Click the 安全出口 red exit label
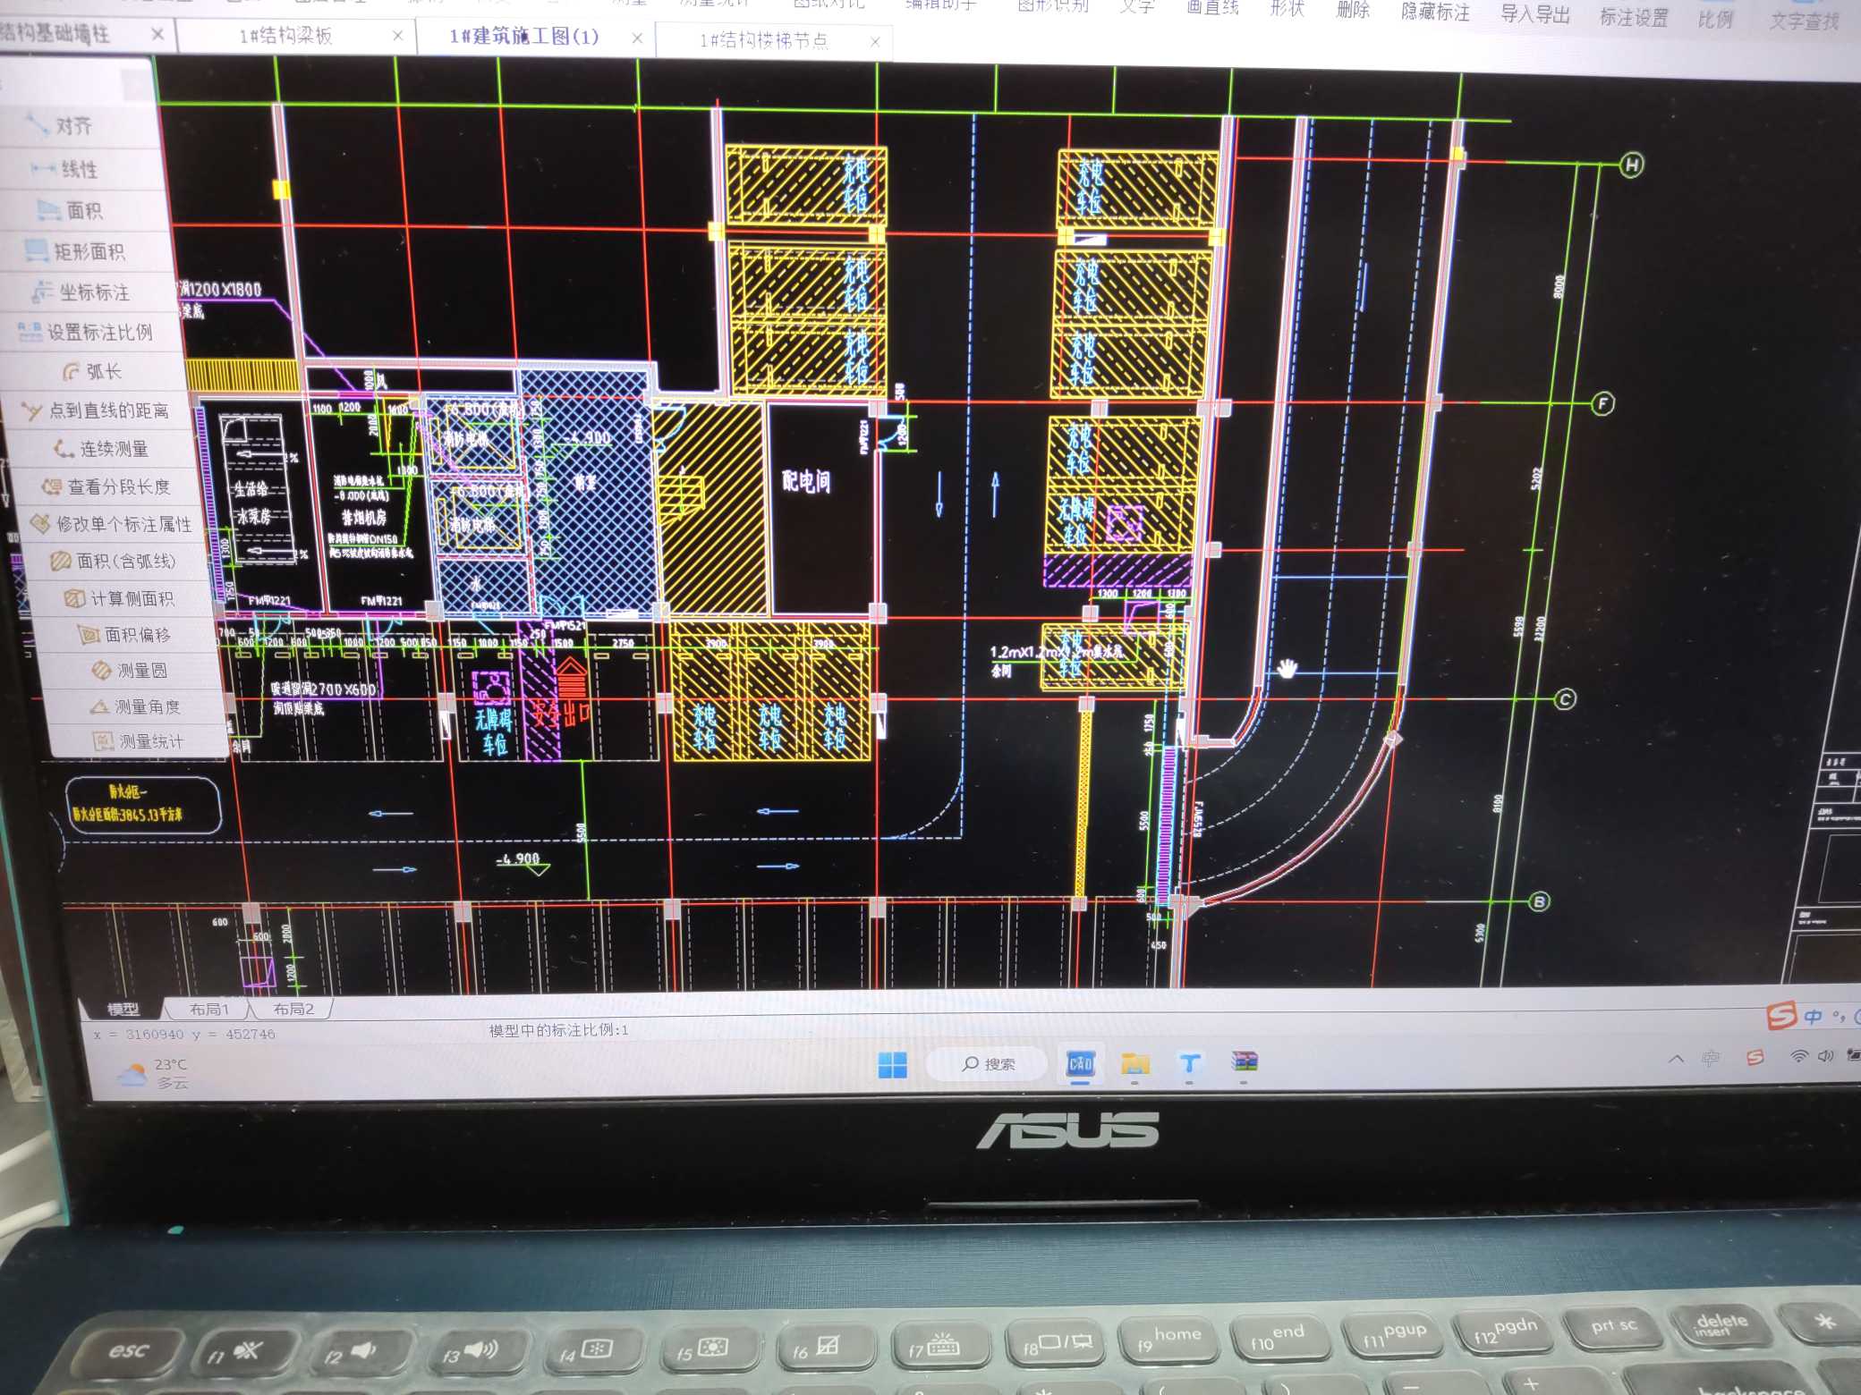 (x=560, y=714)
